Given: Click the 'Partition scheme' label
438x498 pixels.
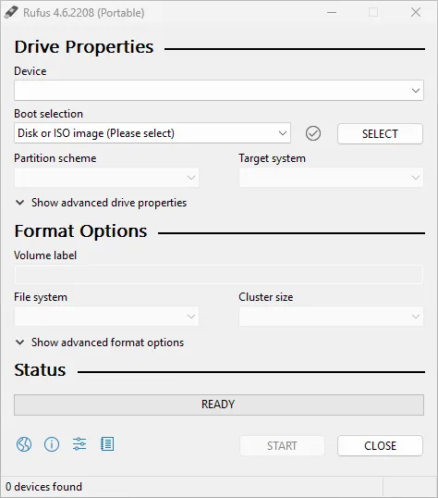Looking at the screenshot, I should pyautogui.click(x=55, y=158).
